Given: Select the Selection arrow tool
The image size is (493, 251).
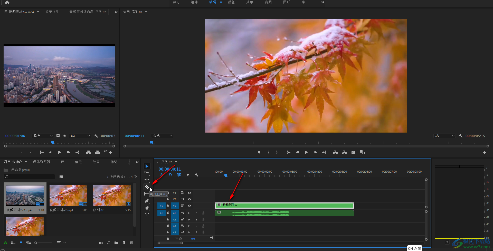Looking at the screenshot, I should [x=147, y=166].
